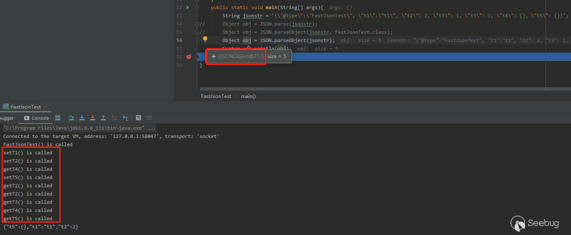Close the FastJsonTest debug session tab

click(45, 107)
